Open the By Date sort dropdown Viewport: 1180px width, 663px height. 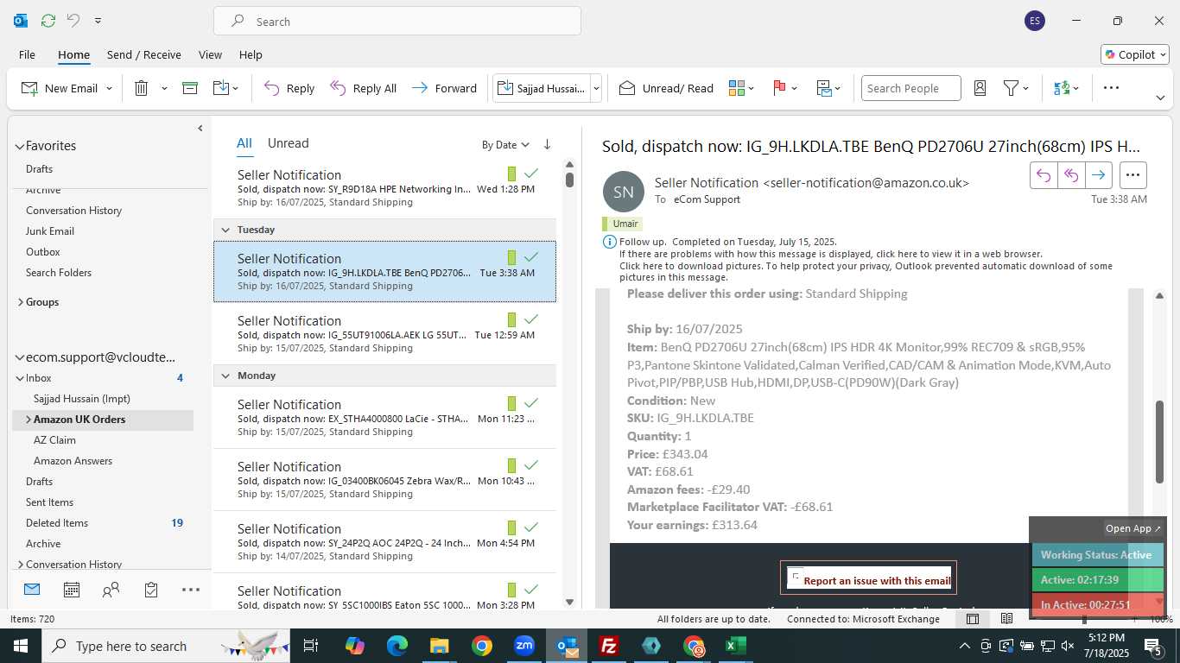coord(505,144)
